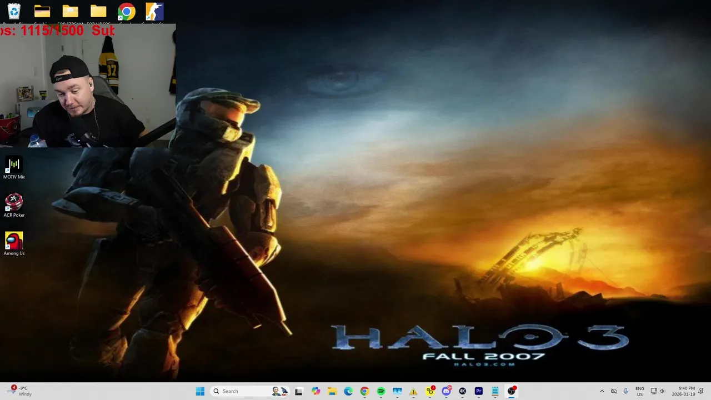This screenshot has height=400, width=711.
Task: Open the notification center bell
Action: point(701,391)
